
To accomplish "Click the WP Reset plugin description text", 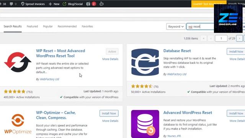I will click(x=62, y=68).
